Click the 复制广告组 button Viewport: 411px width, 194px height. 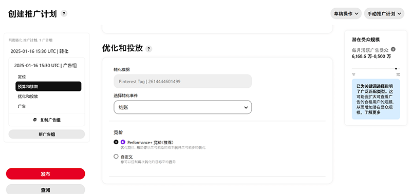pos(47,120)
